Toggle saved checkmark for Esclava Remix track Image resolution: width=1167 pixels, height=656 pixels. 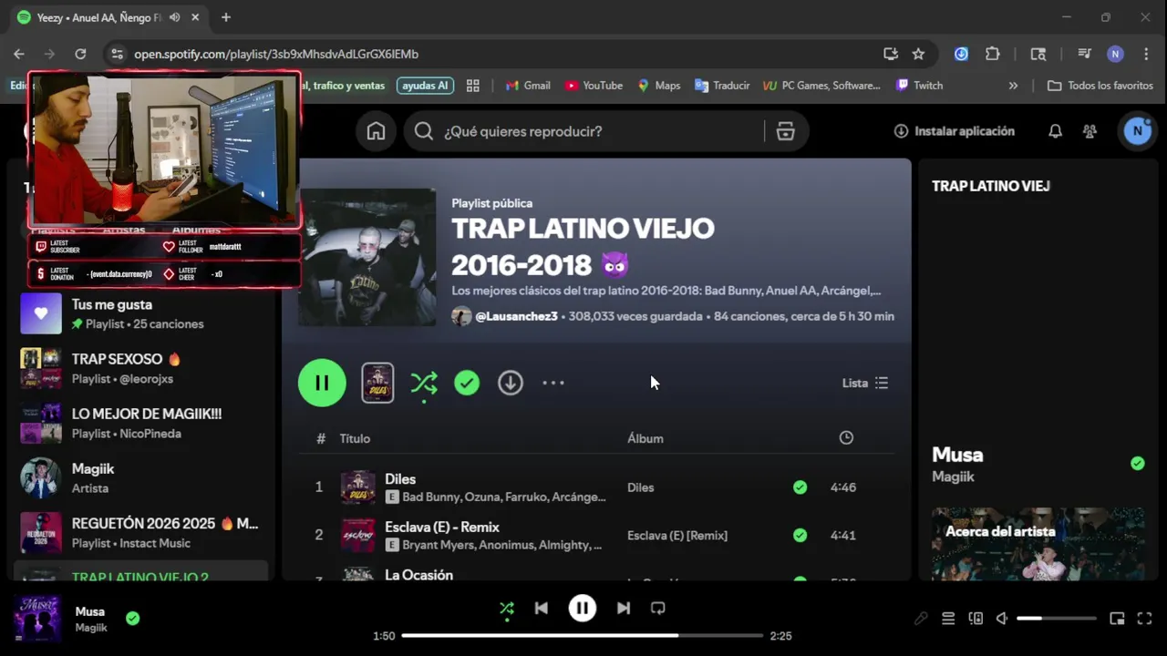click(800, 535)
